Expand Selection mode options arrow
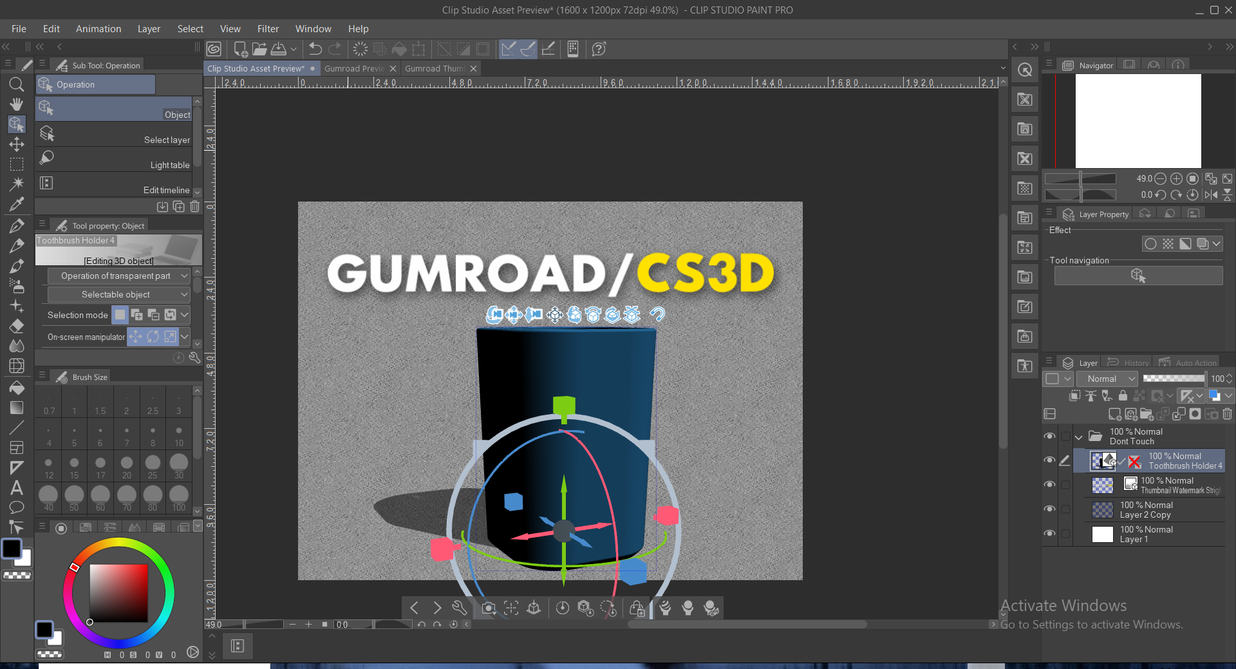Viewport: 1236px width, 669px height. point(185,315)
